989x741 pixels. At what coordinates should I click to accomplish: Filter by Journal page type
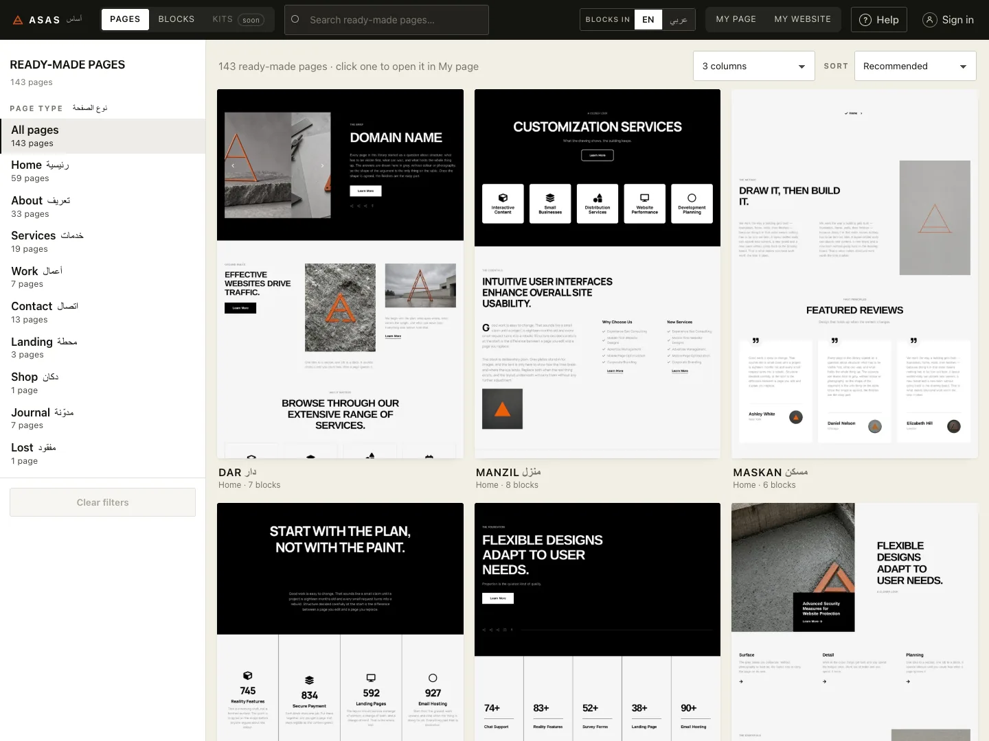[102, 419]
